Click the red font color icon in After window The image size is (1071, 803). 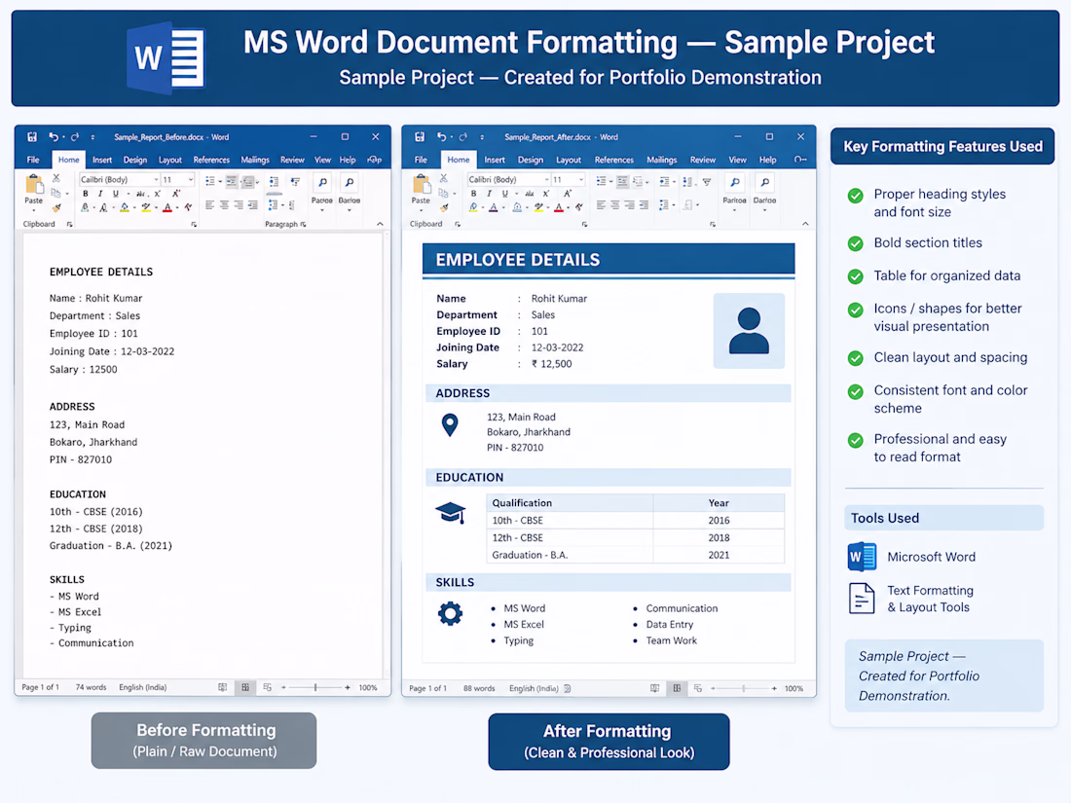(x=559, y=207)
